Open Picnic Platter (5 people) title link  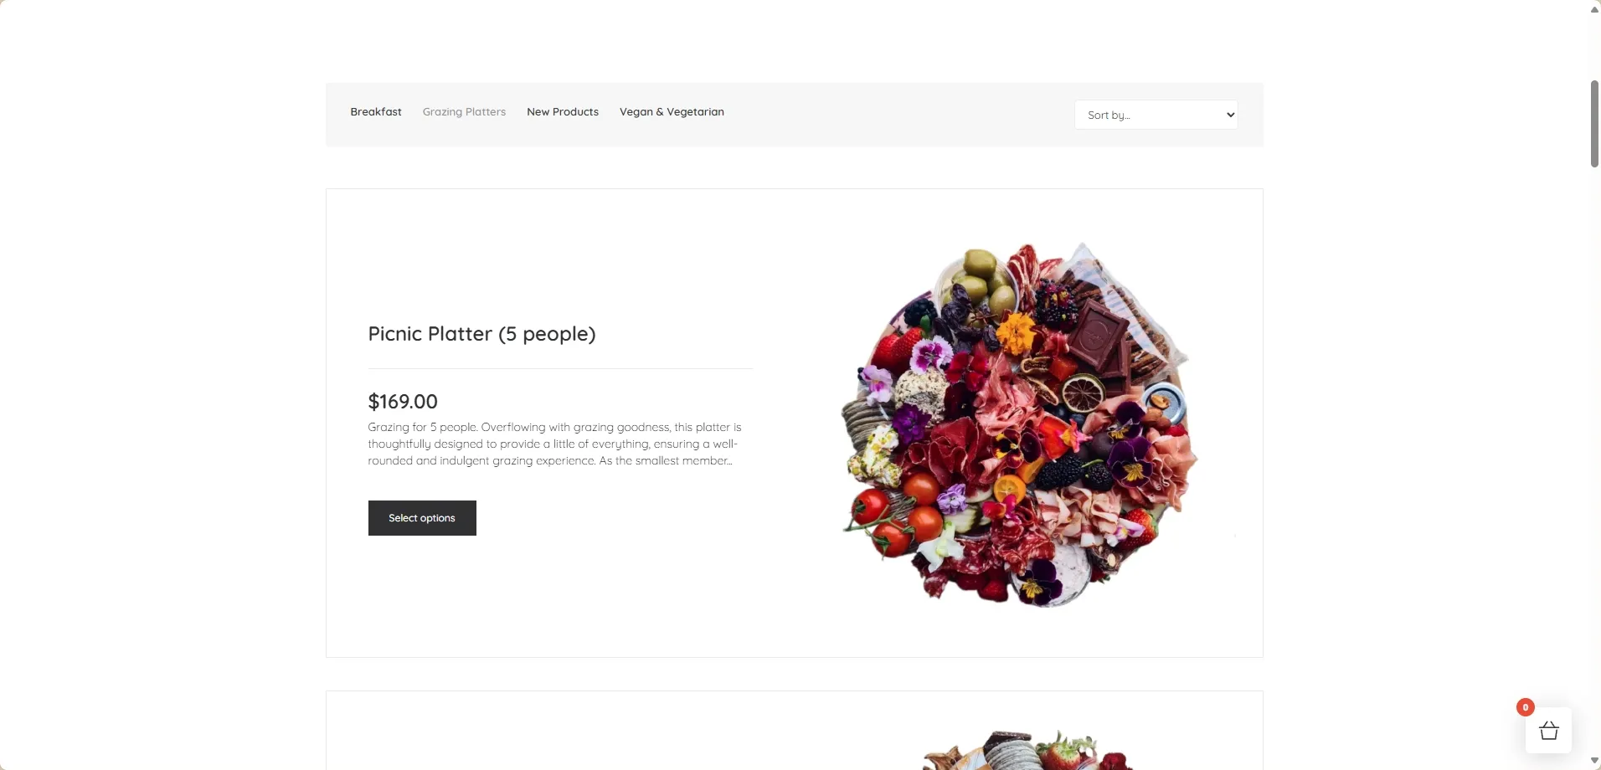coord(481,334)
